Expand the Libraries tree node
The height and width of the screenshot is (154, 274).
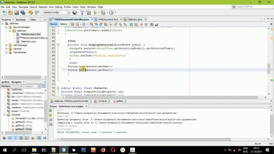point(6,49)
